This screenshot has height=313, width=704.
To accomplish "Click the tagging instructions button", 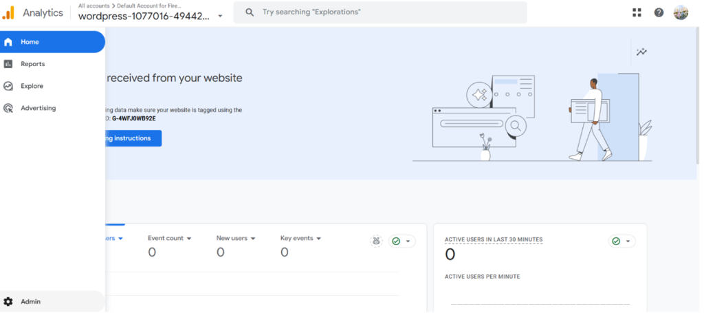I will pos(133,138).
